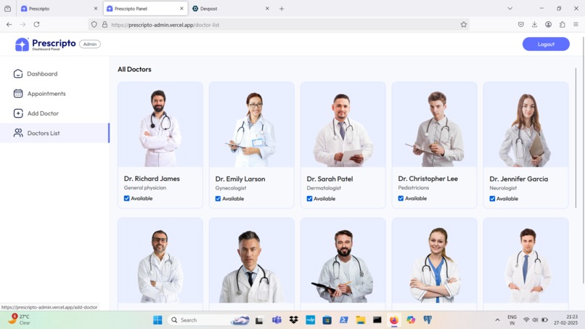This screenshot has width=585, height=329.
Task: Open the clock and date in system tray
Action: pyautogui.click(x=565, y=320)
